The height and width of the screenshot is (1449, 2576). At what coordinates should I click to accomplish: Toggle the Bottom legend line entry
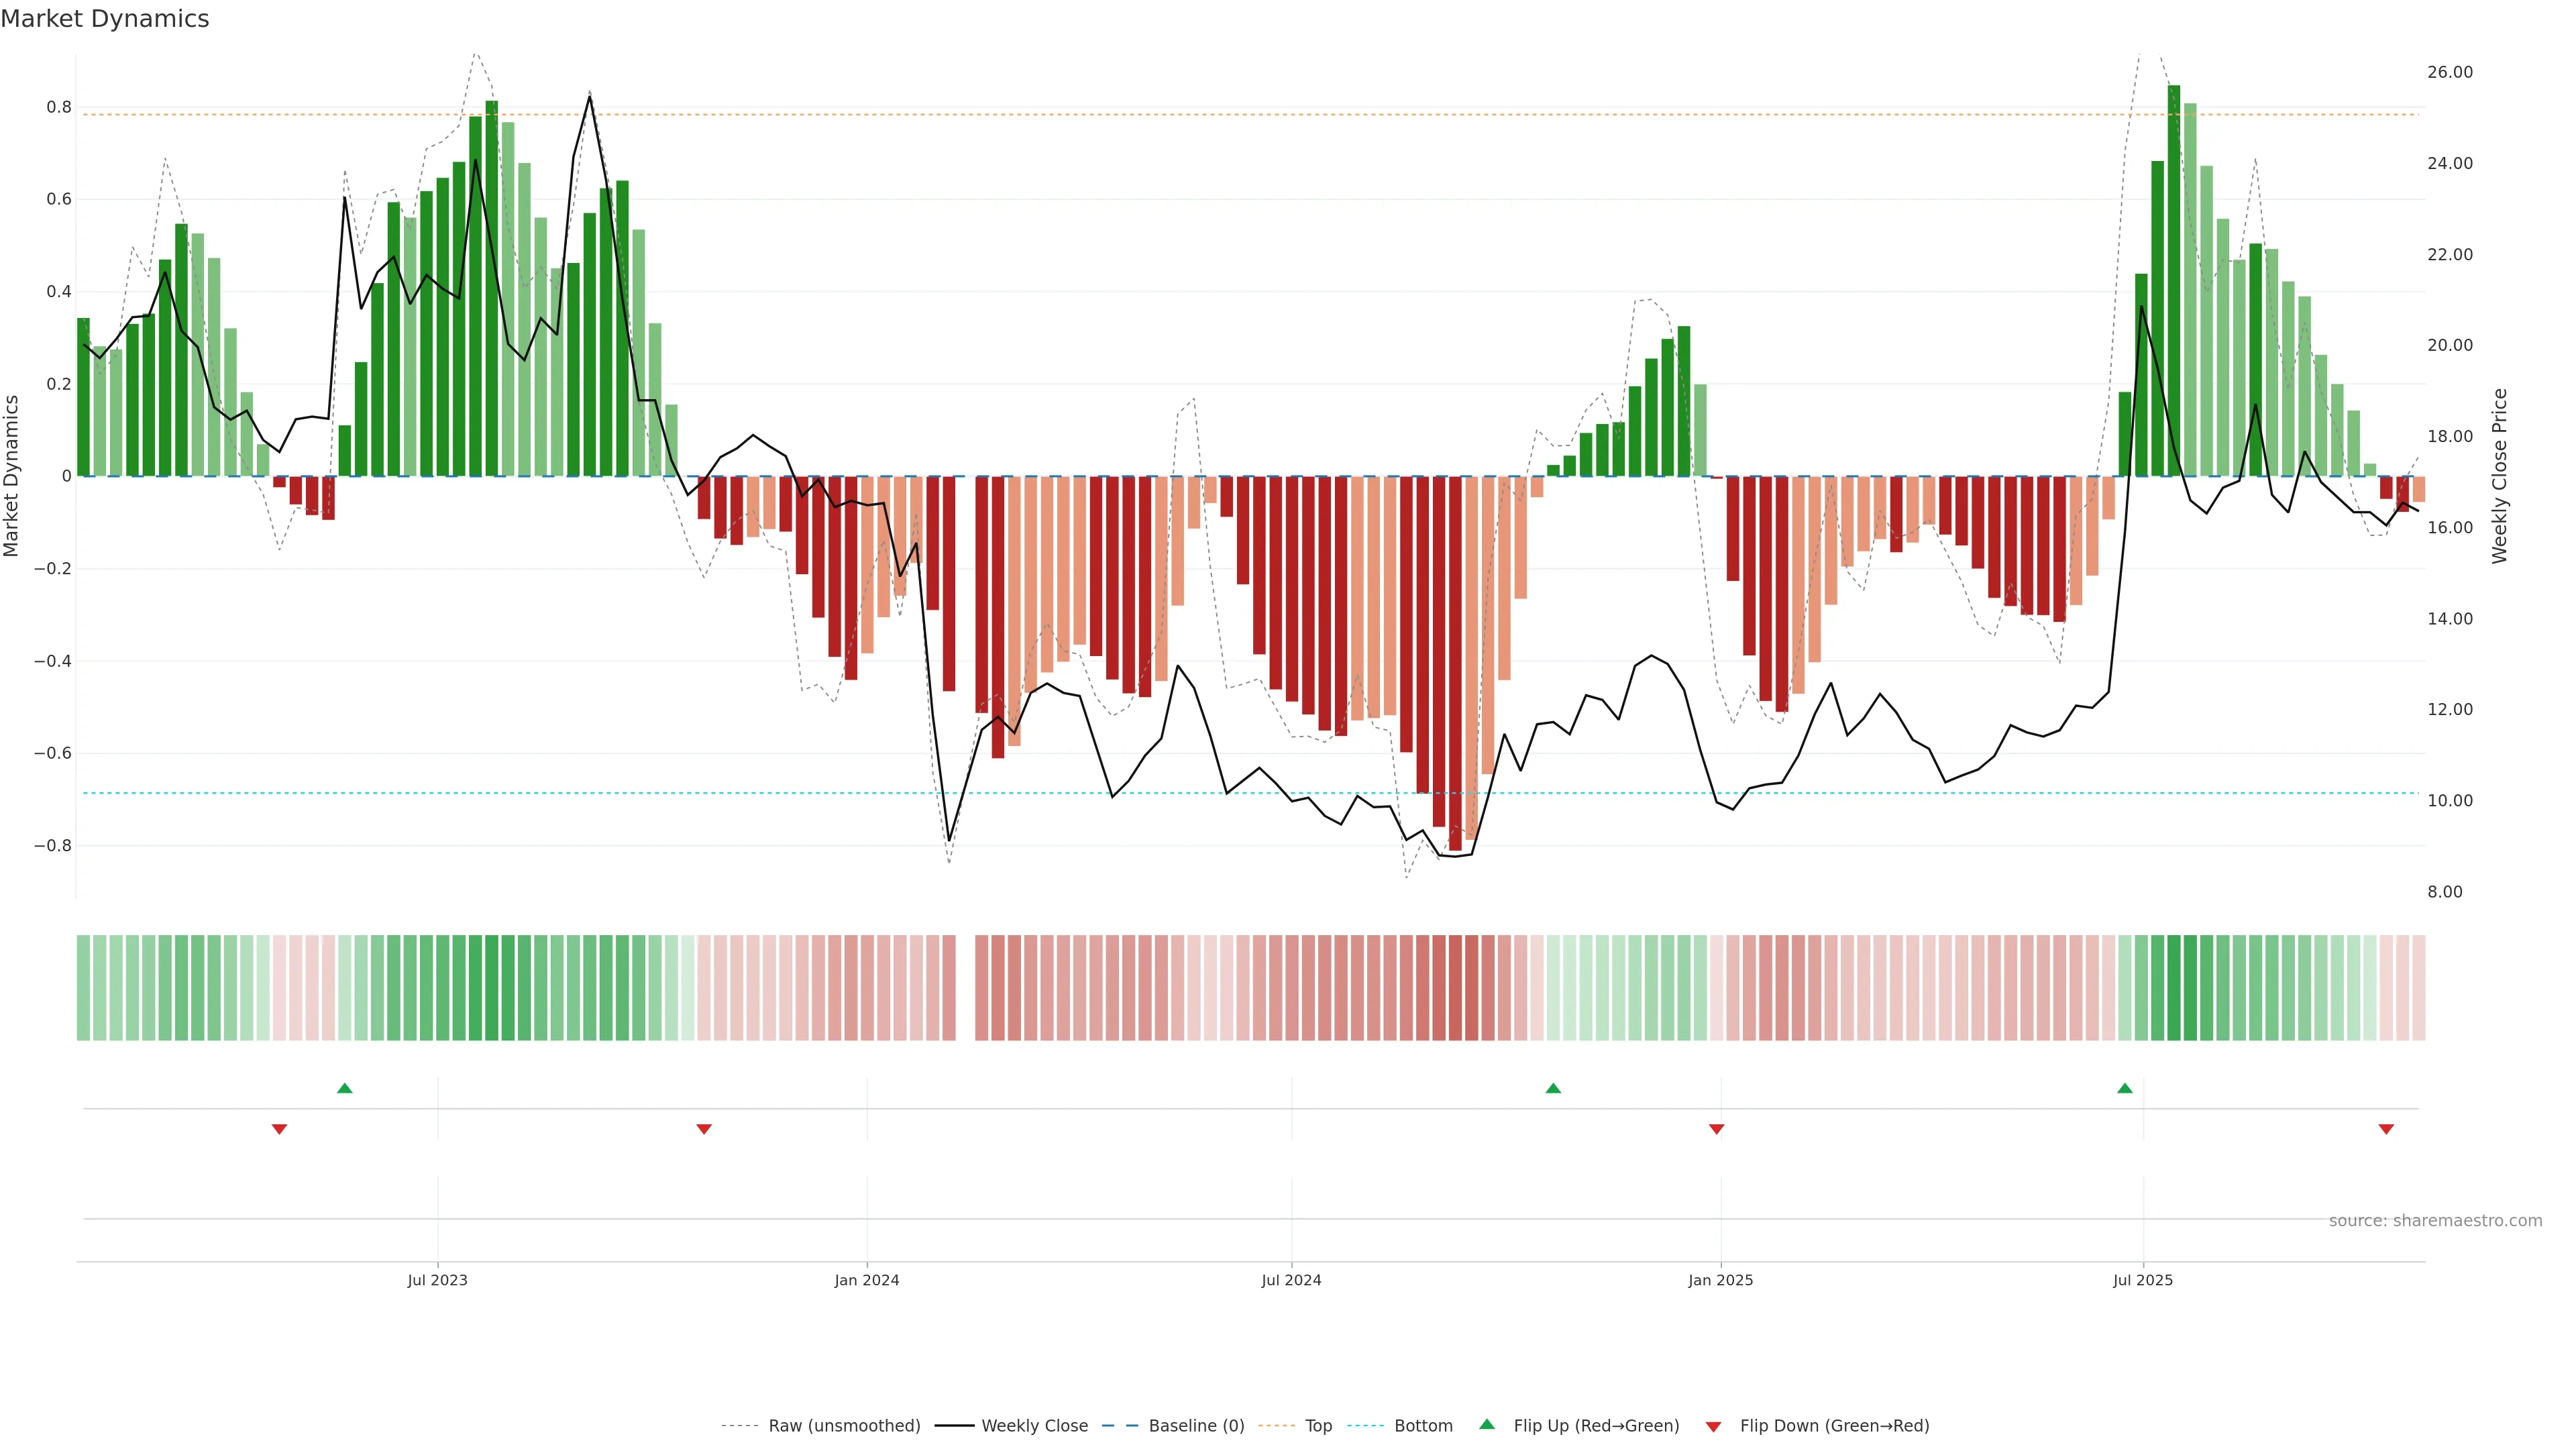[1423, 1425]
